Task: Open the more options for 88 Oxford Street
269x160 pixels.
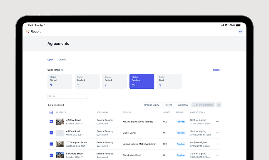Action: coord(218,155)
